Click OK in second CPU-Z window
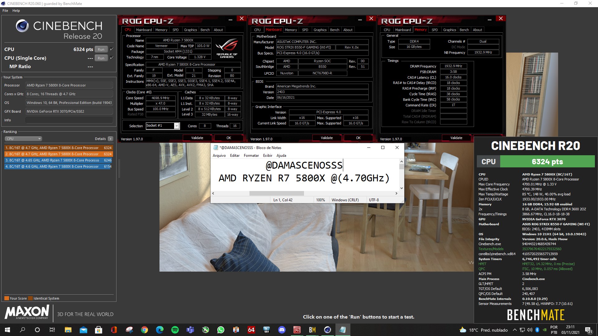This screenshot has width=598, height=336. (358, 138)
